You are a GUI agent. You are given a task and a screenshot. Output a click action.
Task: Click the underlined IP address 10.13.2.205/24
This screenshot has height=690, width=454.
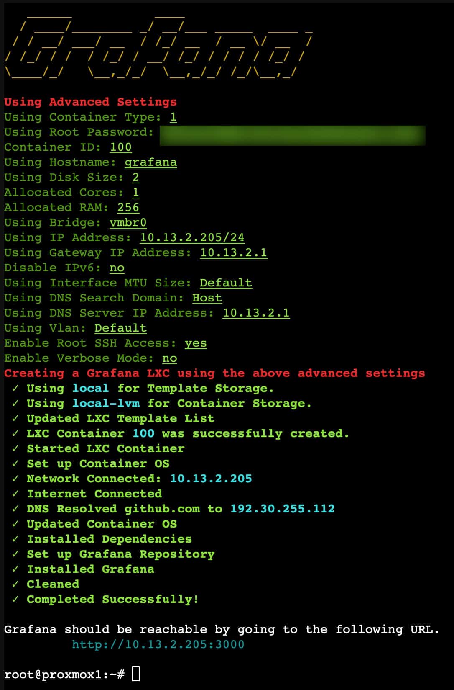point(192,238)
